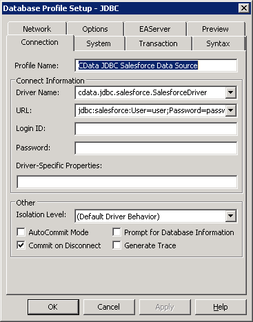Open Help for this dialog
Image resolution: width=253 pixels, height=322 pixels.
(x=221, y=307)
